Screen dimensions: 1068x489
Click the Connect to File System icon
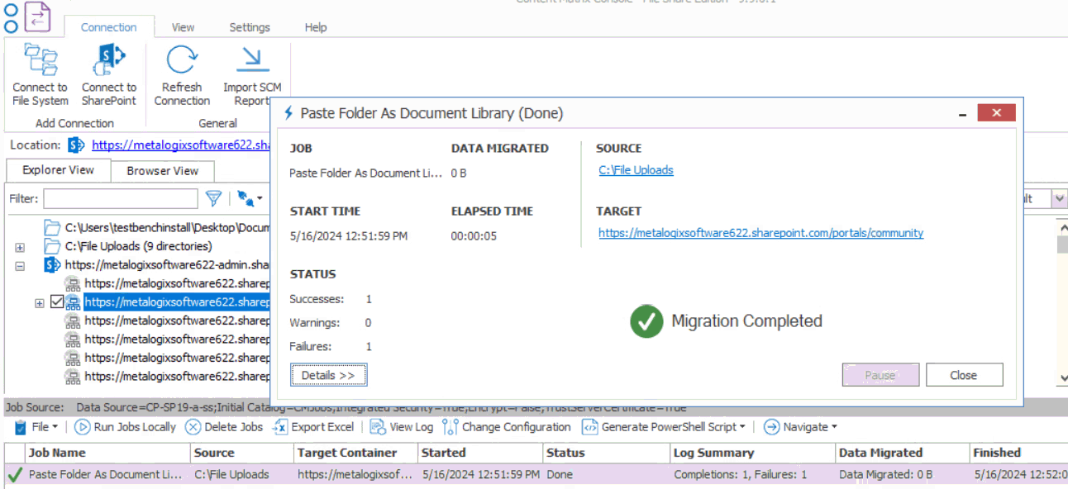click(x=40, y=59)
